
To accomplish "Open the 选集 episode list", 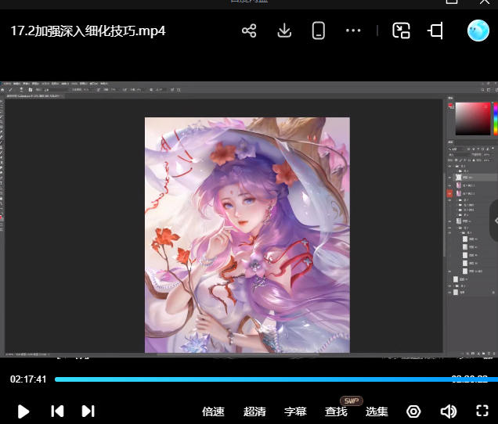I will tap(377, 411).
